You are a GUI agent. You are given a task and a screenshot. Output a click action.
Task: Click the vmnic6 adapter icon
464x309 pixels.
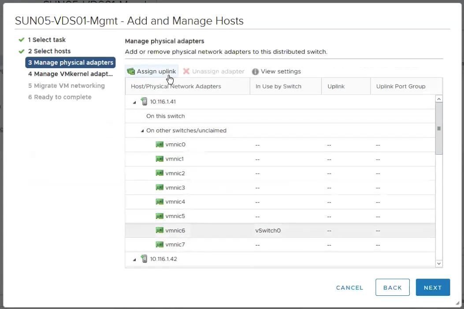coord(160,230)
